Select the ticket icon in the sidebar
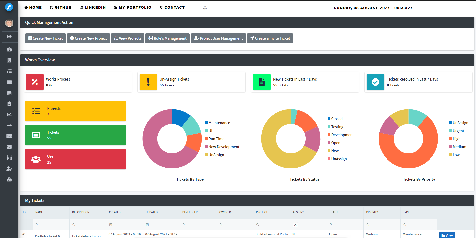The image size is (476, 238). (9, 82)
